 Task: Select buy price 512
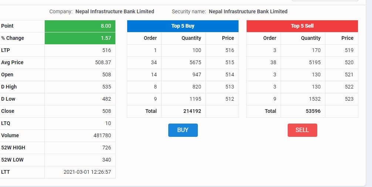click(230, 99)
